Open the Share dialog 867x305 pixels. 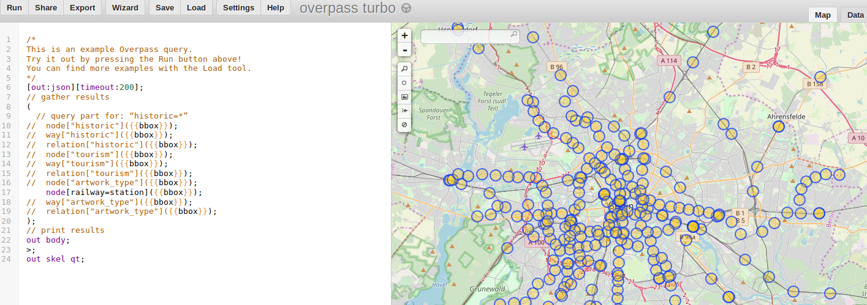46,7
